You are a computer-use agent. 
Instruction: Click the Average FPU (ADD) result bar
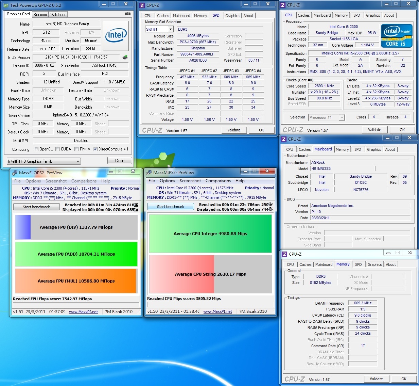76,254
